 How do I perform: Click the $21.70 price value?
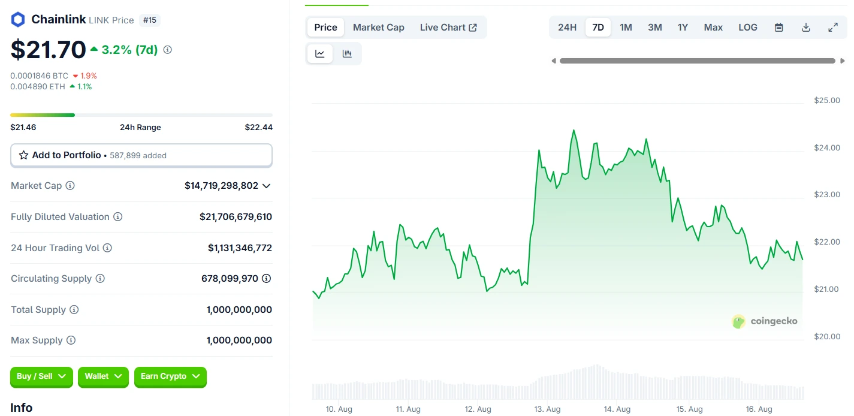click(x=49, y=50)
